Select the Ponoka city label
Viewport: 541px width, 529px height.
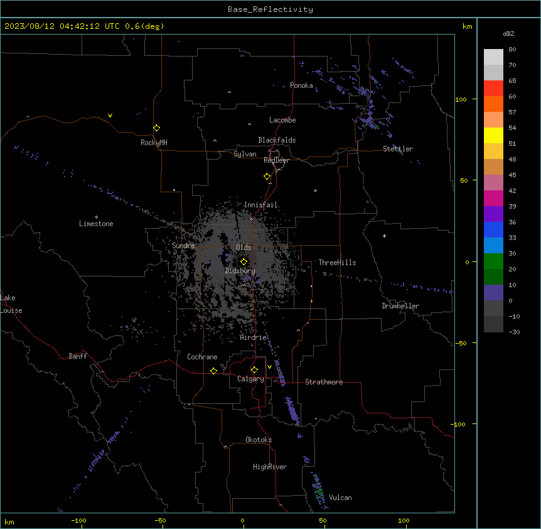tap(301, 85)
